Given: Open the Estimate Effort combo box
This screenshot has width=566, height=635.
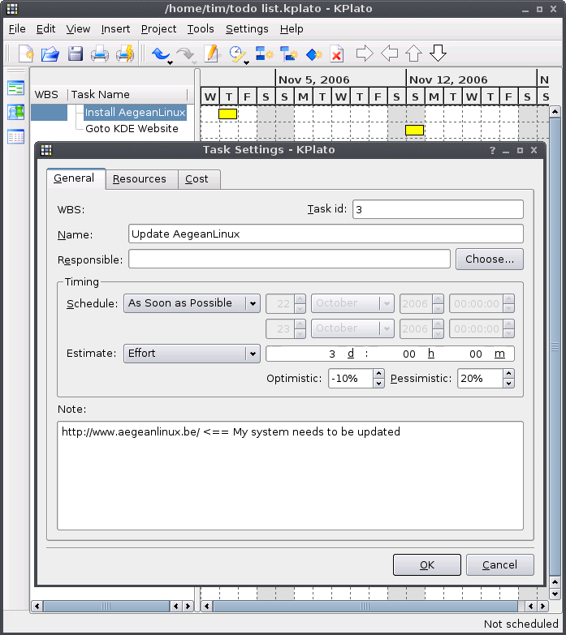Looking at the screenshot, I should 192,354.
